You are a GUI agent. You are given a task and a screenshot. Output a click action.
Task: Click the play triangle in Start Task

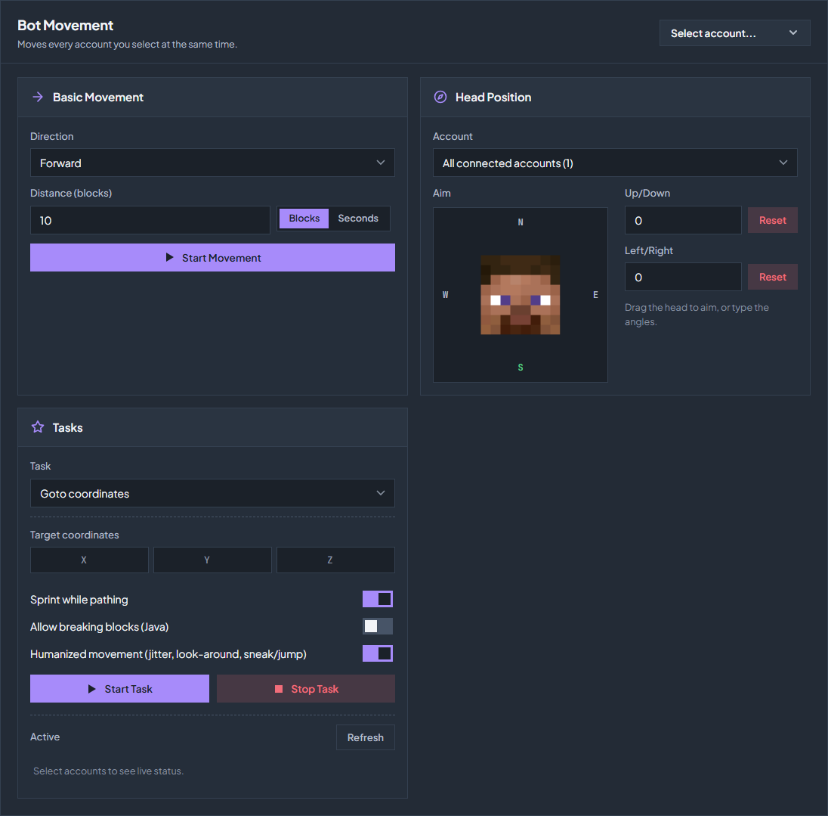tap(92, 689)
